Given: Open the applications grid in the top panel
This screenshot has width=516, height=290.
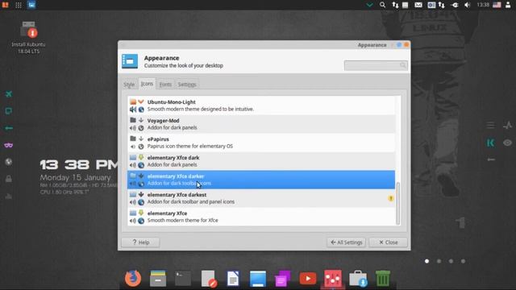Looking at the screenshot, I should point(19,5).
